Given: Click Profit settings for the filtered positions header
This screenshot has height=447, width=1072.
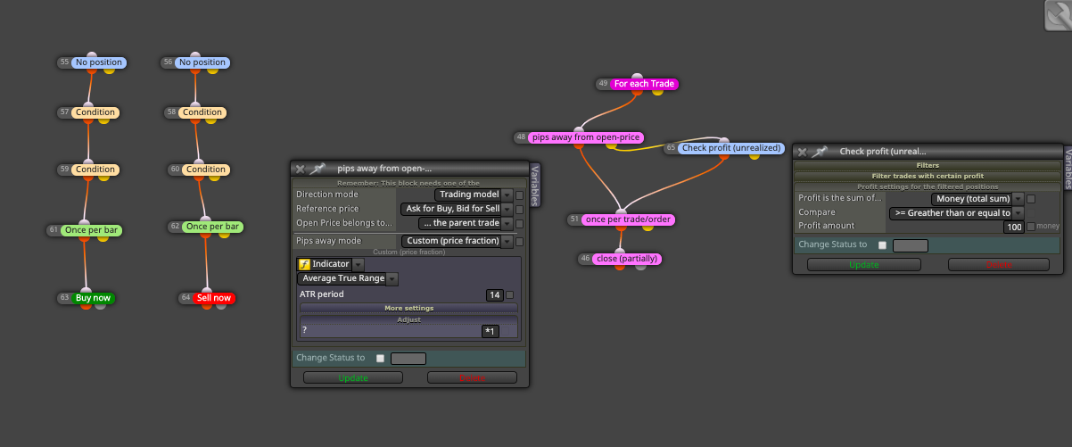Looking at the screenshot, I should [928, 186].
